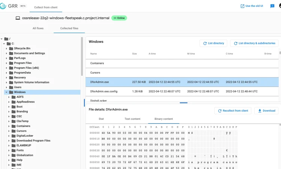This screenshot has width=281, height=169.
Task: Click Recollect from client button
Action: [x=233, y=111]
